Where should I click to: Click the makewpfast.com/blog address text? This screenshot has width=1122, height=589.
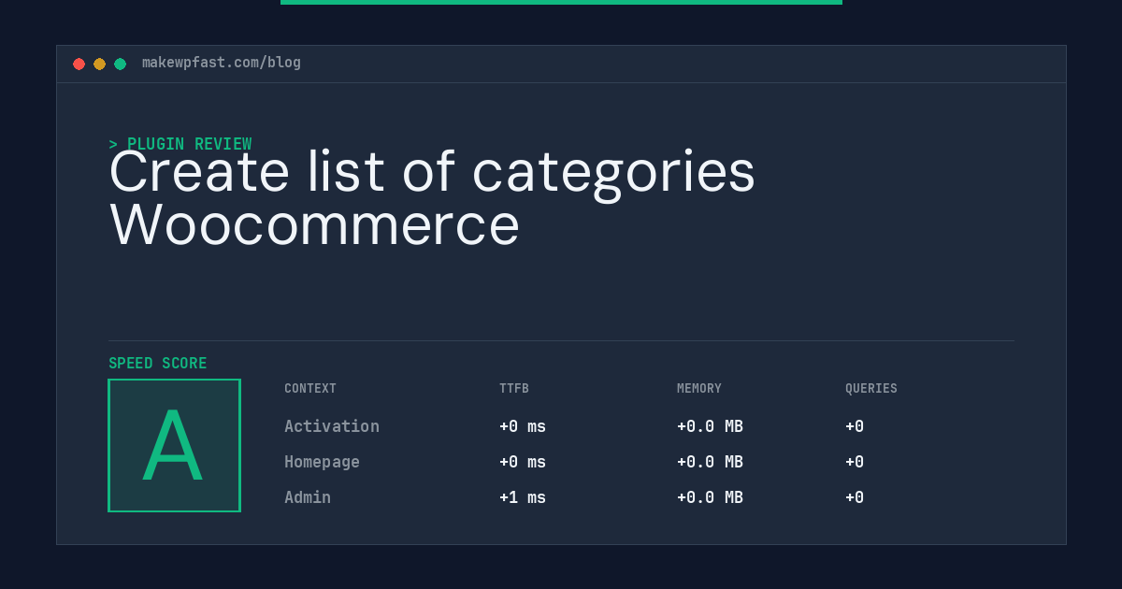coord(222,63)
